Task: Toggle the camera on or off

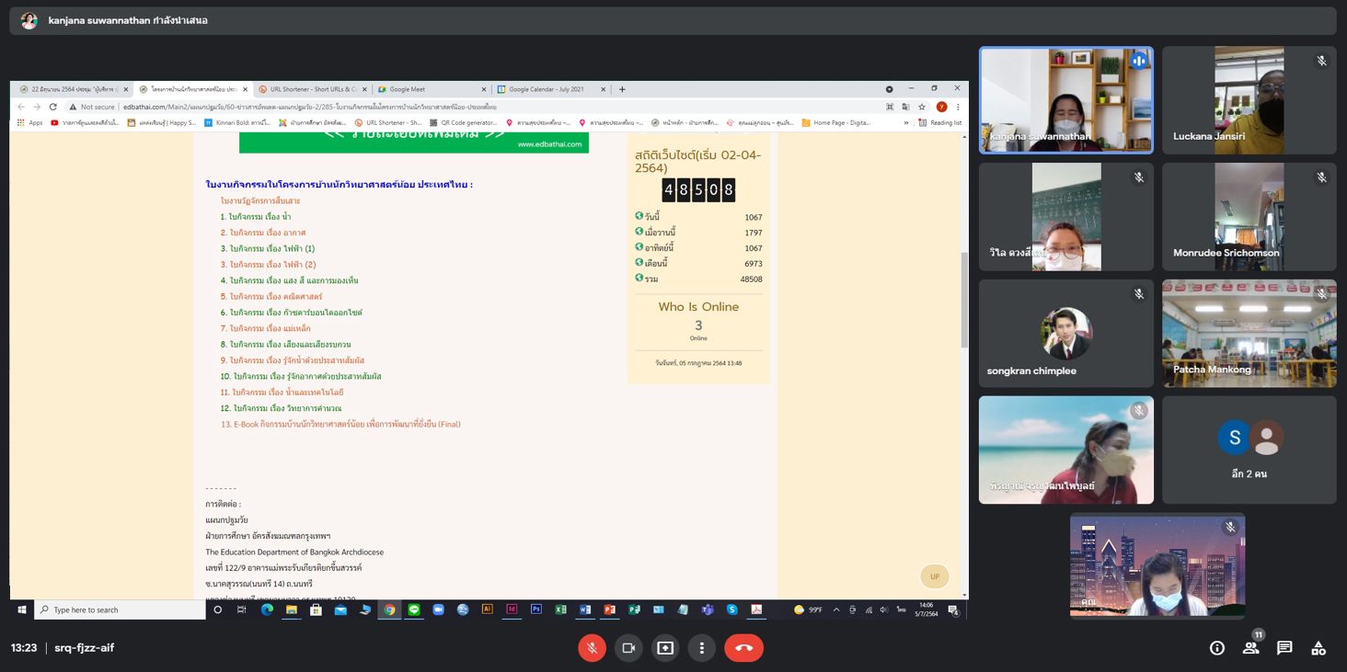Action: click(x=628, y=648)
